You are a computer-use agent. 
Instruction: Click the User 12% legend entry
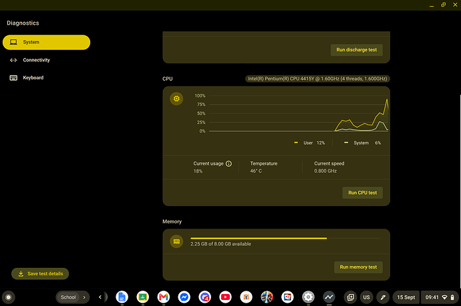[x=309, y=143]
